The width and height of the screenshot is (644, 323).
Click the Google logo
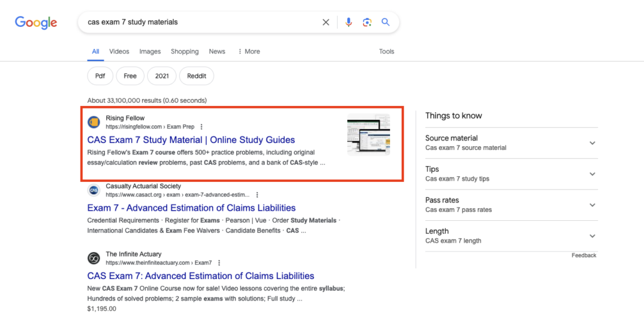[36, 23]
